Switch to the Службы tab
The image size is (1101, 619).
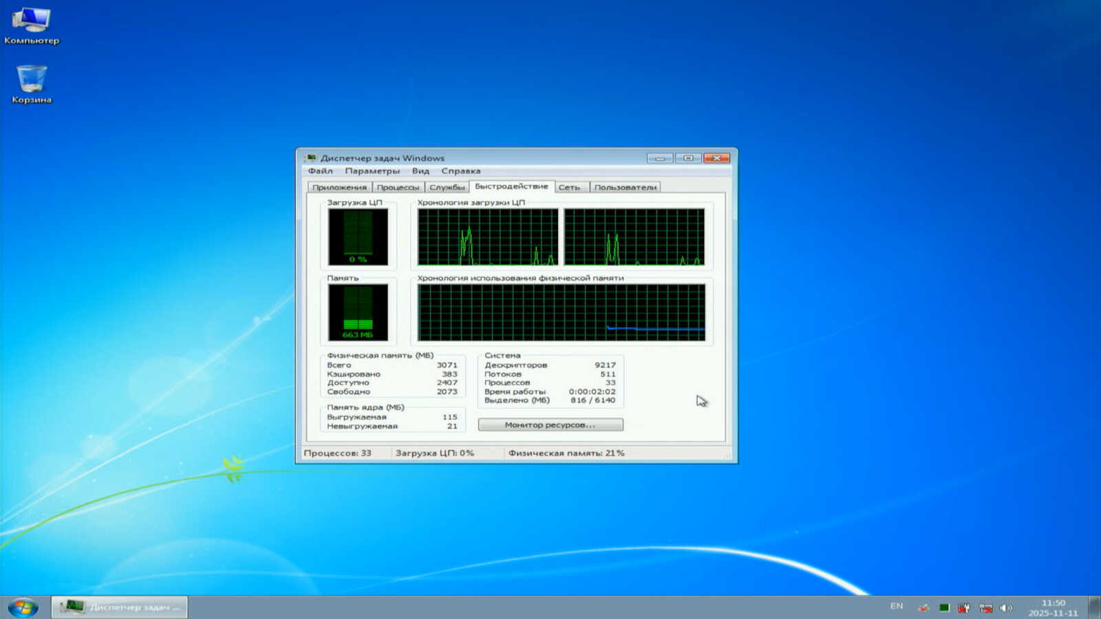447,187
